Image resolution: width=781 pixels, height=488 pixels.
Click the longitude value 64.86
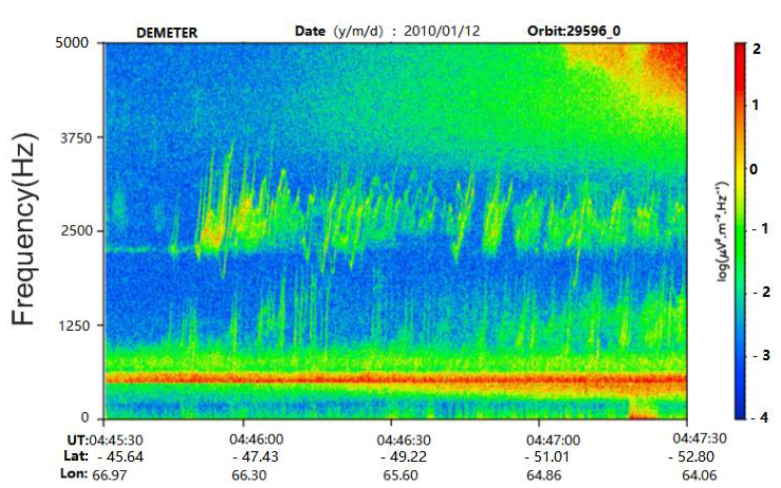tap(544, 475)
